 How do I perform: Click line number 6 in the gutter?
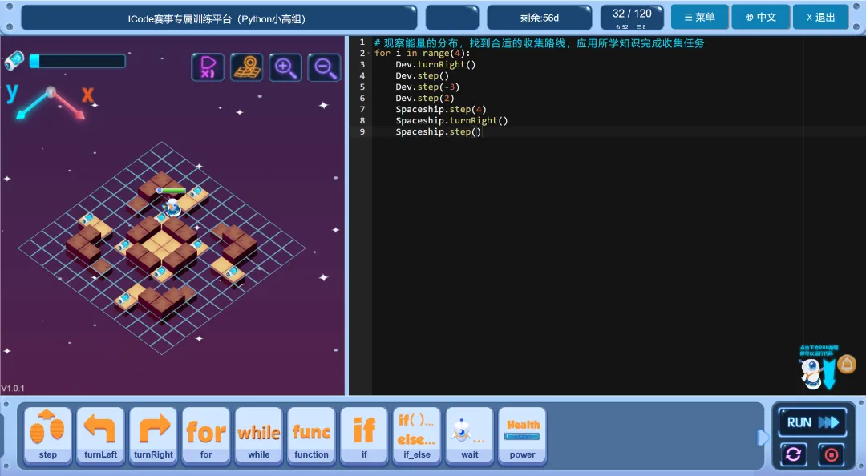coord(362,98)
